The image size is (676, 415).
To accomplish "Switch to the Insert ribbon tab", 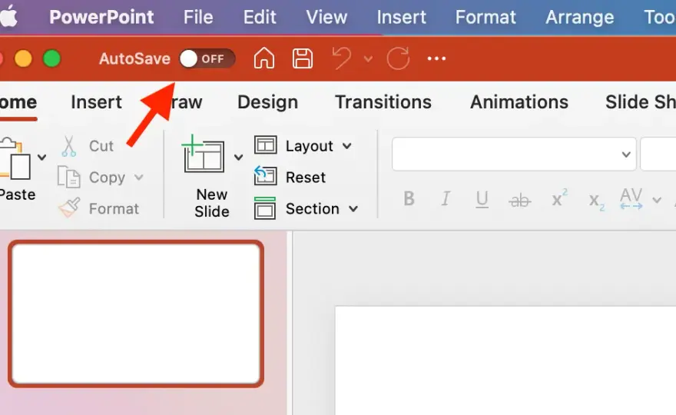I will [x=96, y=102].
